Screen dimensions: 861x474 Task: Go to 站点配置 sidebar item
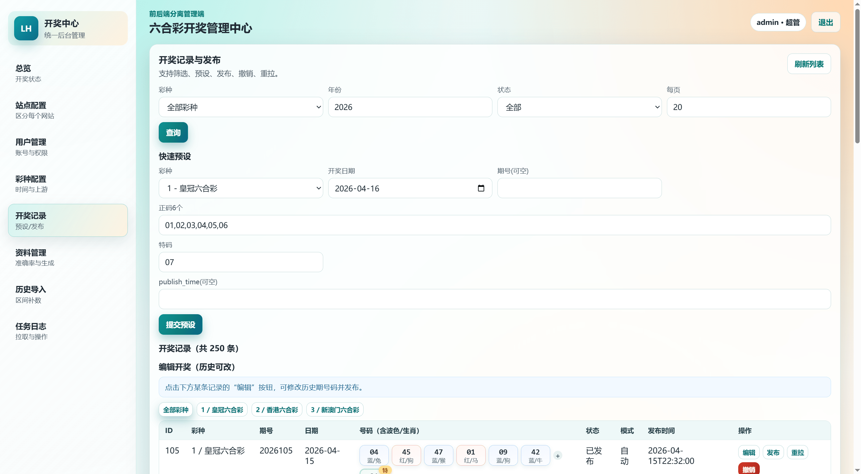tap(68, 110)
